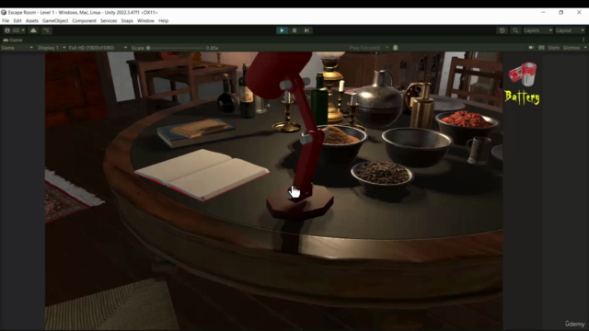Open the Services menu
This screenshot has width=589, height=331.
109,20
